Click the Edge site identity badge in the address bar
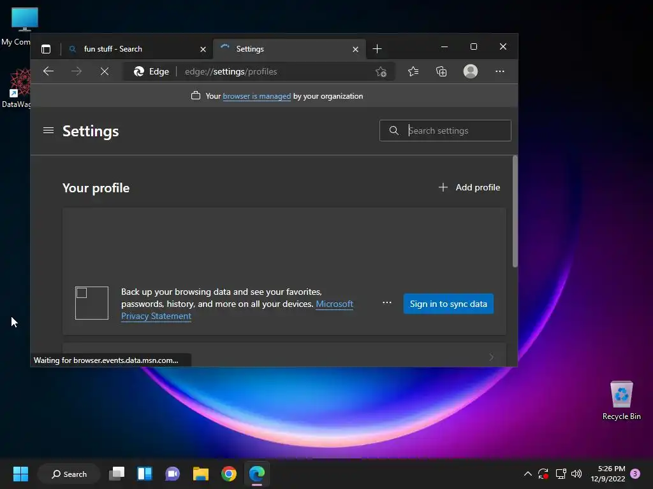This screenshot has width=653, height=489. 151,71
